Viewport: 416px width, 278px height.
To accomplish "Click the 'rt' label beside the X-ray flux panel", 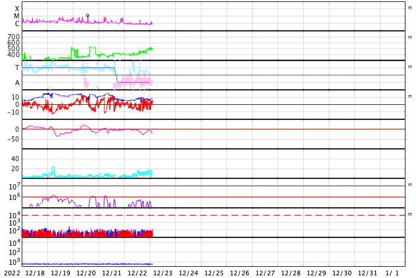I will (x=409, y=8).
